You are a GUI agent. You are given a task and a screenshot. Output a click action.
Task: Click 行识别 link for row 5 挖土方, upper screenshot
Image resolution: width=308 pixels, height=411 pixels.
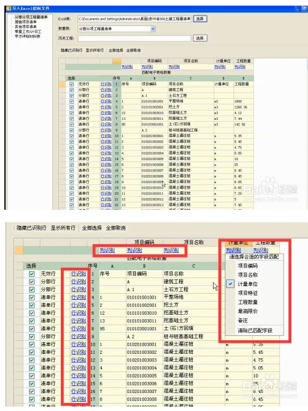point(106,107)
